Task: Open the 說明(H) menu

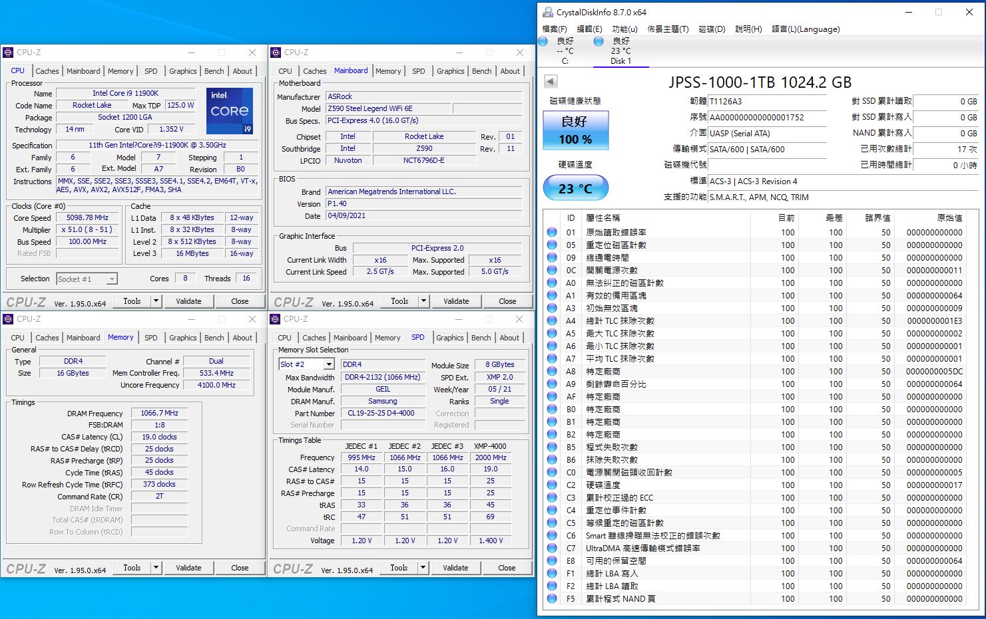Action: [748, 29]
